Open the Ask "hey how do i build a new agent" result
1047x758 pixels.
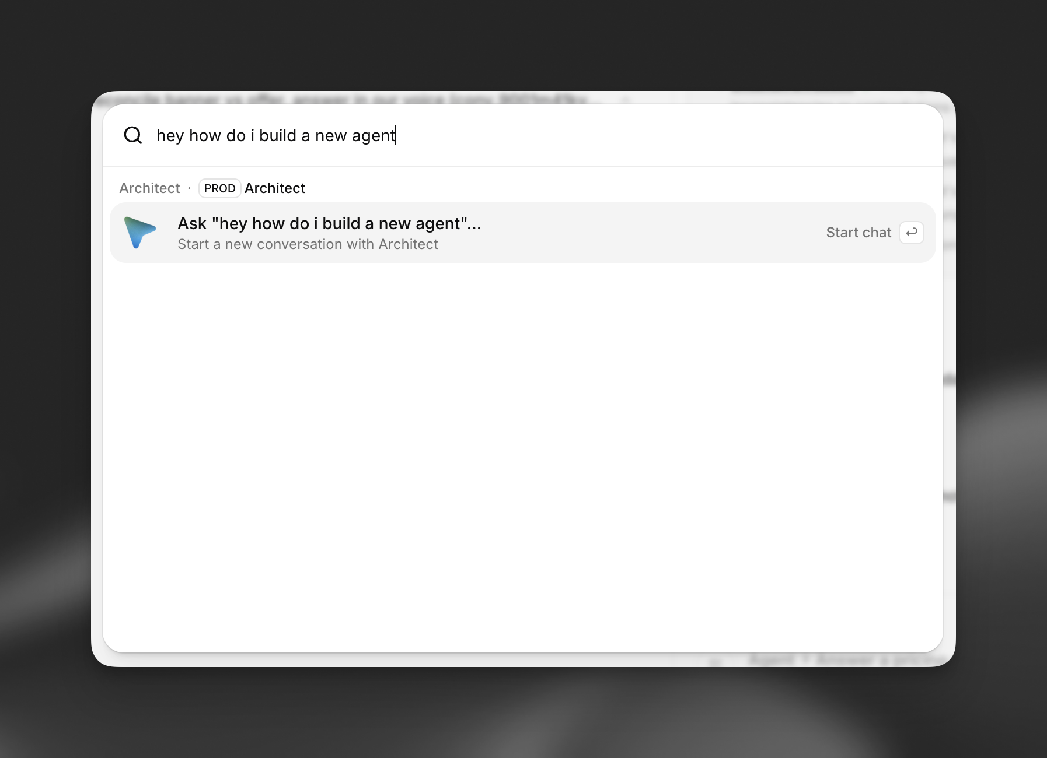pyautogui.click(x=522, y=233)
